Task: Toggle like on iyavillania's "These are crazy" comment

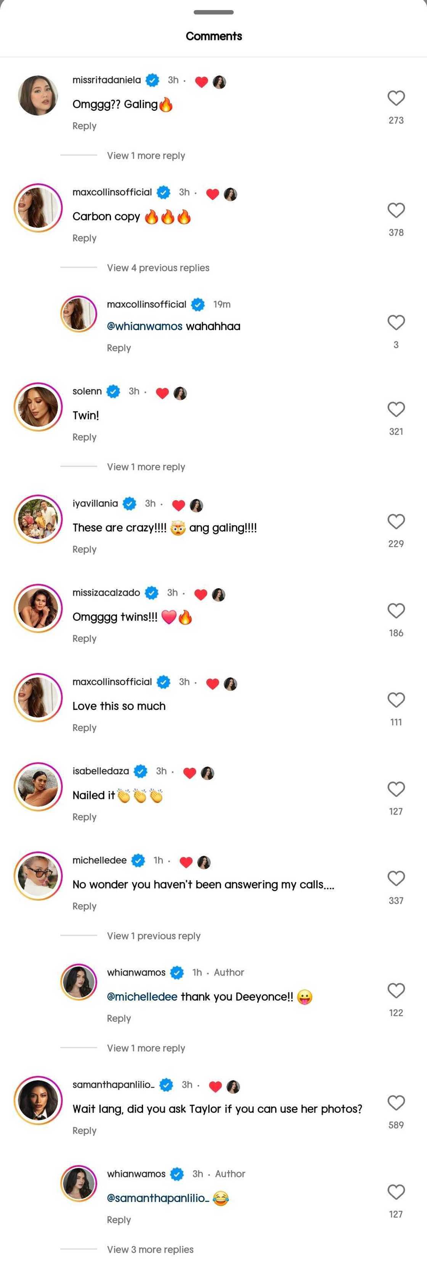Action: [x=396, y=522]
